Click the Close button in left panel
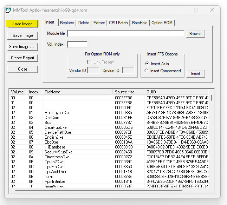The height and width of the screenshot is (205, 227). pyautogui.click(x=22, y=69)
